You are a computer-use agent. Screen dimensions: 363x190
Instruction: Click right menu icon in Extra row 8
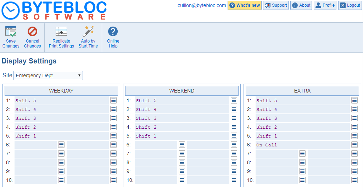point(354,162)
